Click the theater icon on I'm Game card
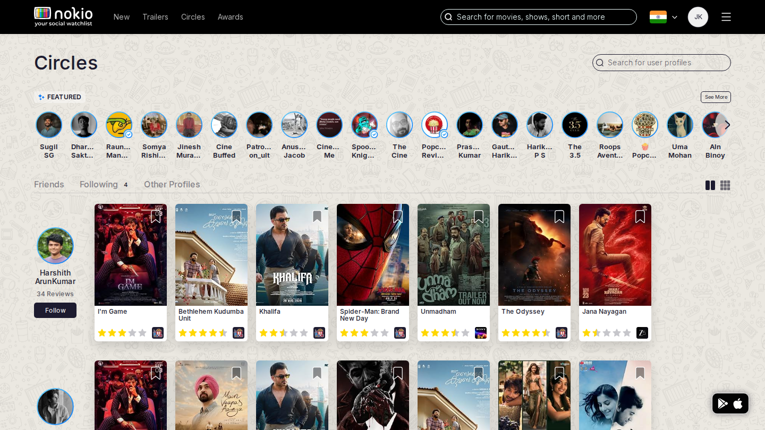765x430 pixels. tap(158, 333)
